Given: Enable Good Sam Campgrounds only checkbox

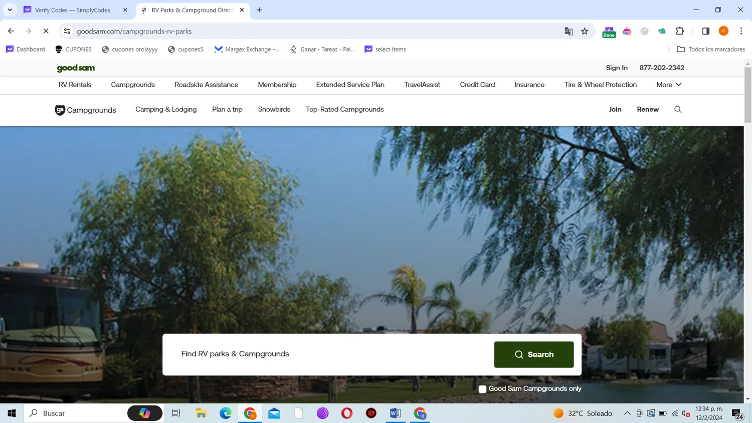Looking at the screenshot, I should click(482, 389).
